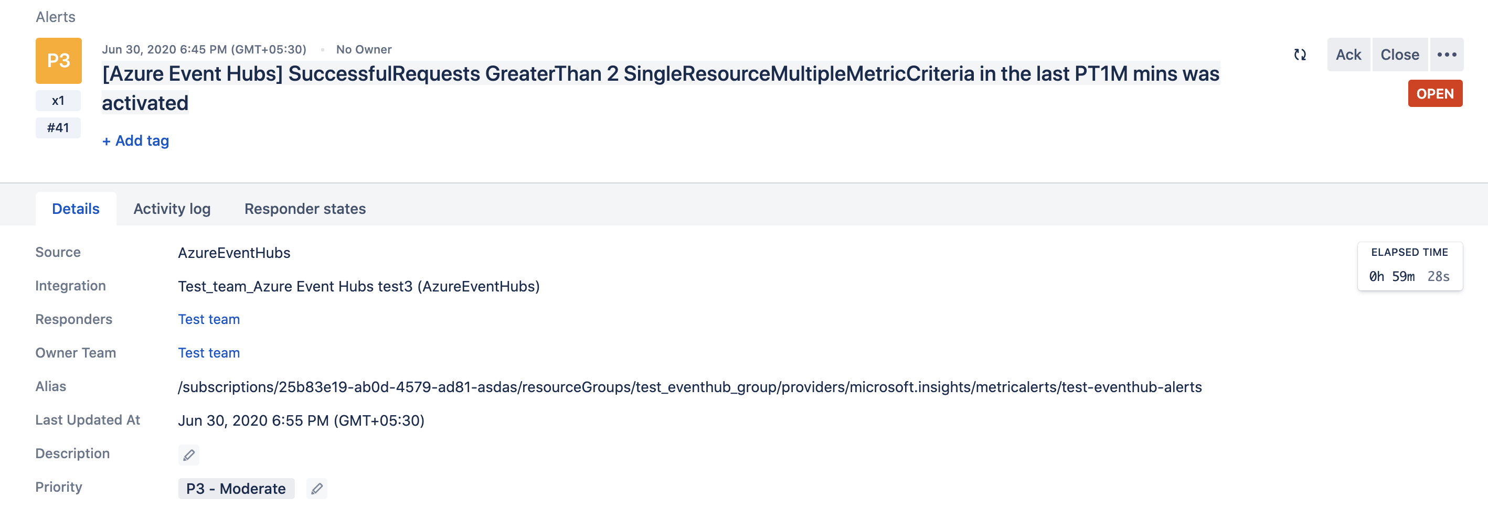Open Test team from Owner Team row
The image size is (1488, 519).
pyautogui.click(x=208, y=353)
